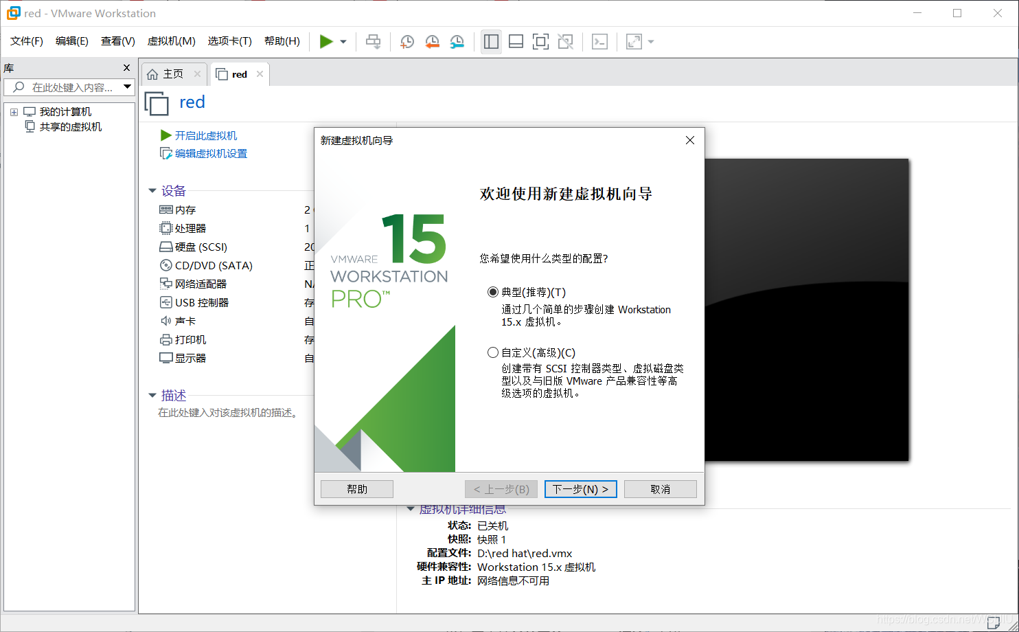
Task: Click the 已关机 status value
Action: (x=492, y=526)
